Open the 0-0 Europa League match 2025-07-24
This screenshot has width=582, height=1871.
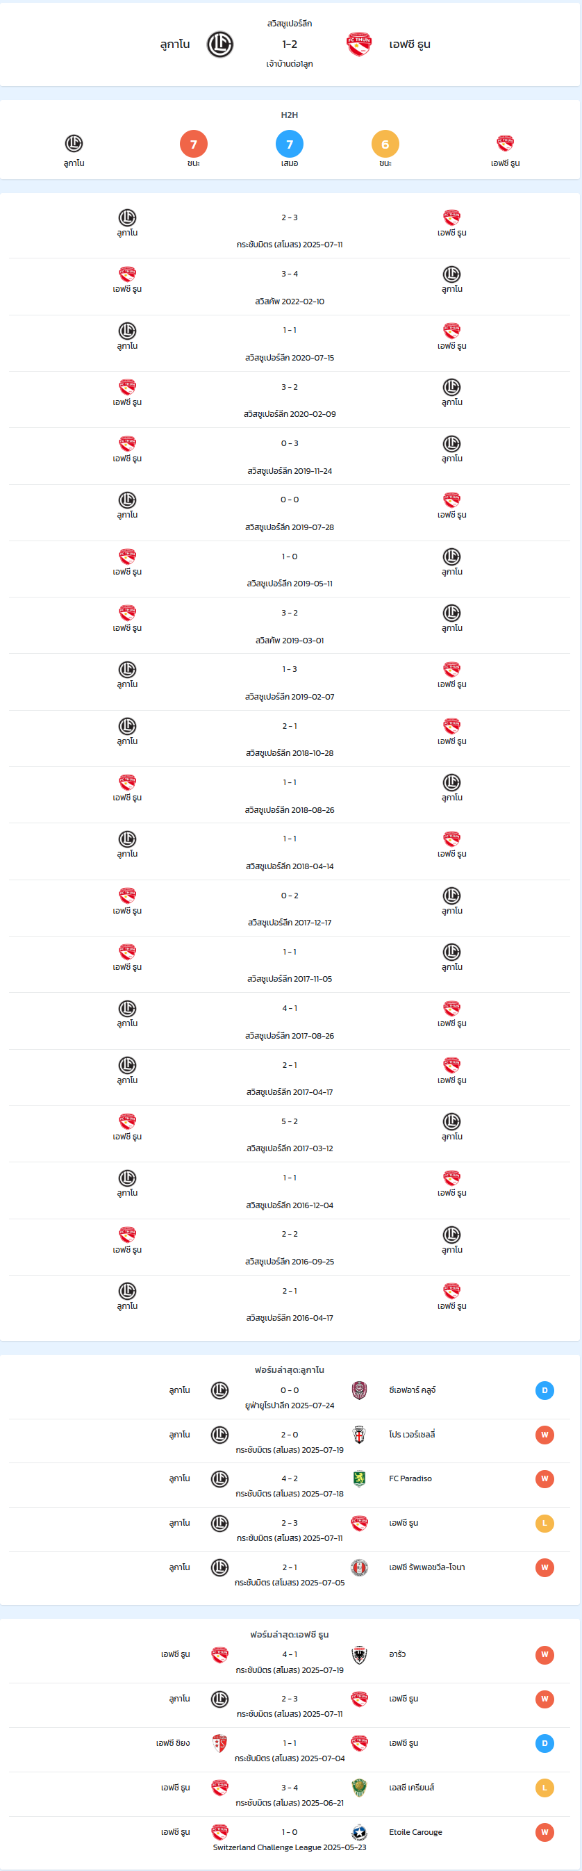point(290,1396)
